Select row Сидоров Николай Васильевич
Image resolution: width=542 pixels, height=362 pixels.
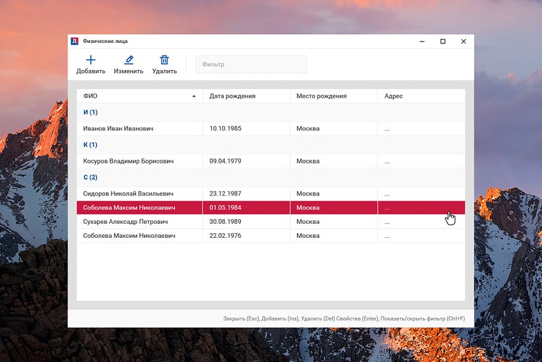tap(270, 194)
